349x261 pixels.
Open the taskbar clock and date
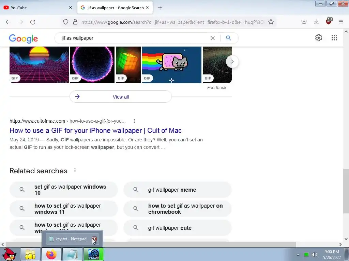pyautogui.click(x=332, y=255)
